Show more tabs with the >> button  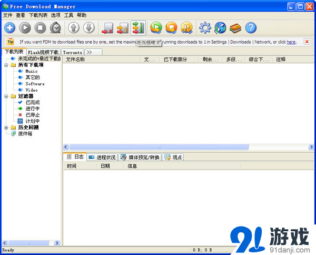coord(93,52)
